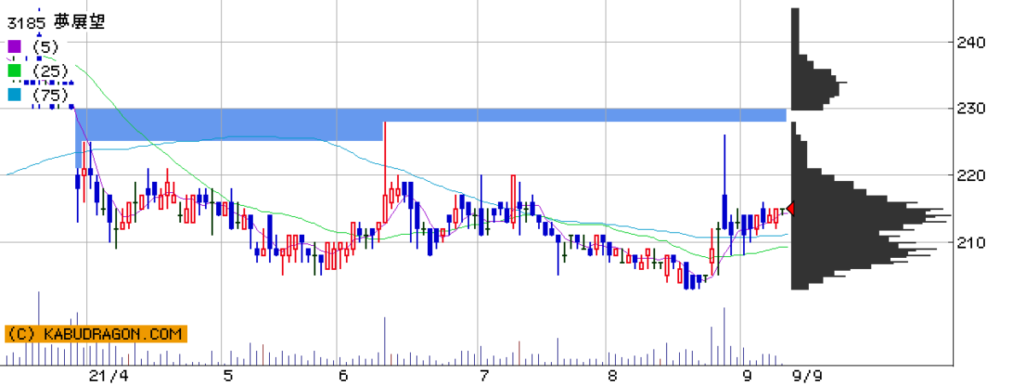Click the 240 price axis label
The image size is (1025, 386).
click(974, 42)
